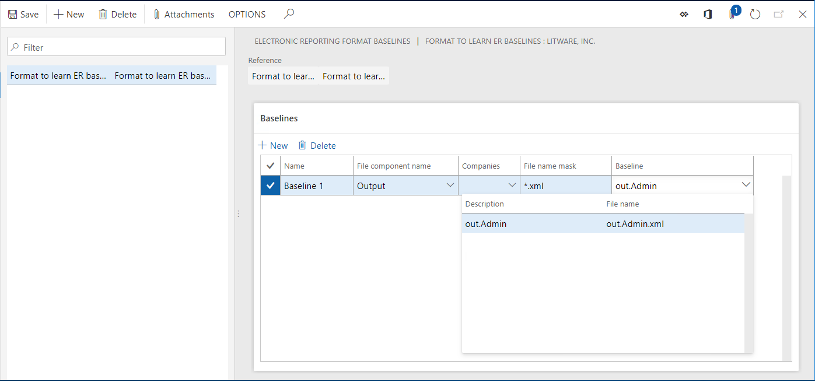
Task: Click Delete in the Baselines grid
Action: tap(317, 145)
